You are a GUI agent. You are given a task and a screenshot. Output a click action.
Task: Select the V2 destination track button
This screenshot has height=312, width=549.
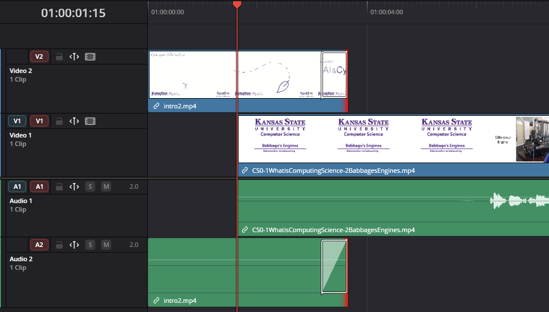[39, 56]
